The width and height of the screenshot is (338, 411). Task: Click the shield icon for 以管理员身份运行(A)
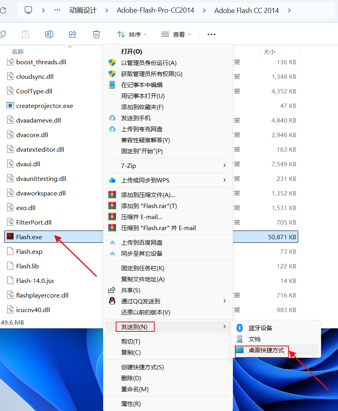point(112,63)
